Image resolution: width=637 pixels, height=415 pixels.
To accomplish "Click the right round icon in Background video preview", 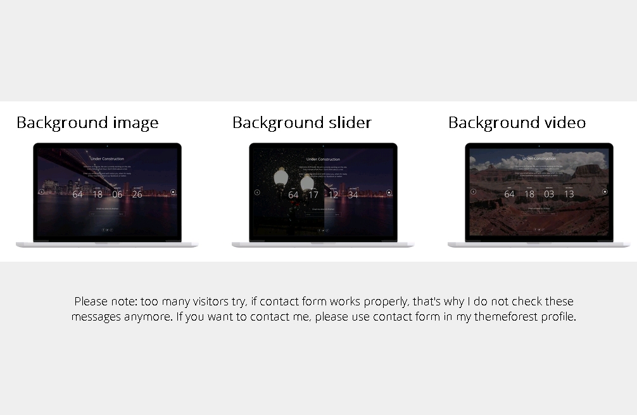I will point(605,191).
